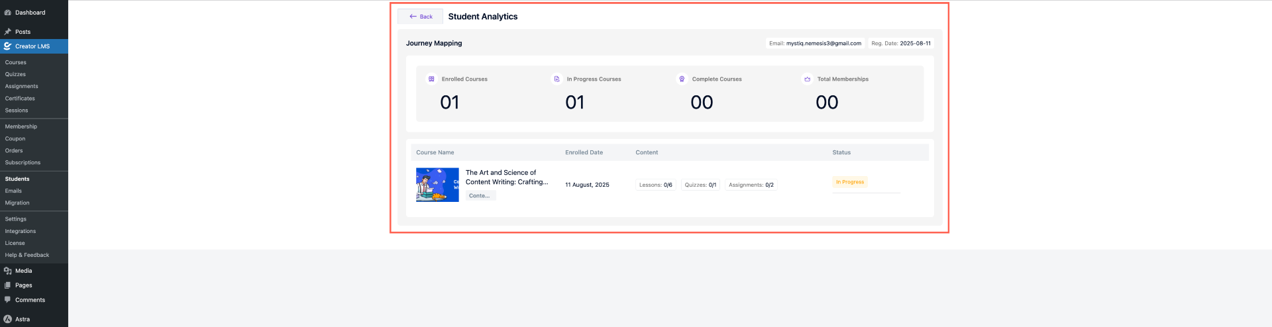Click the Student Analytics title
1272x327 pixels.
click(x=483, y=17)
